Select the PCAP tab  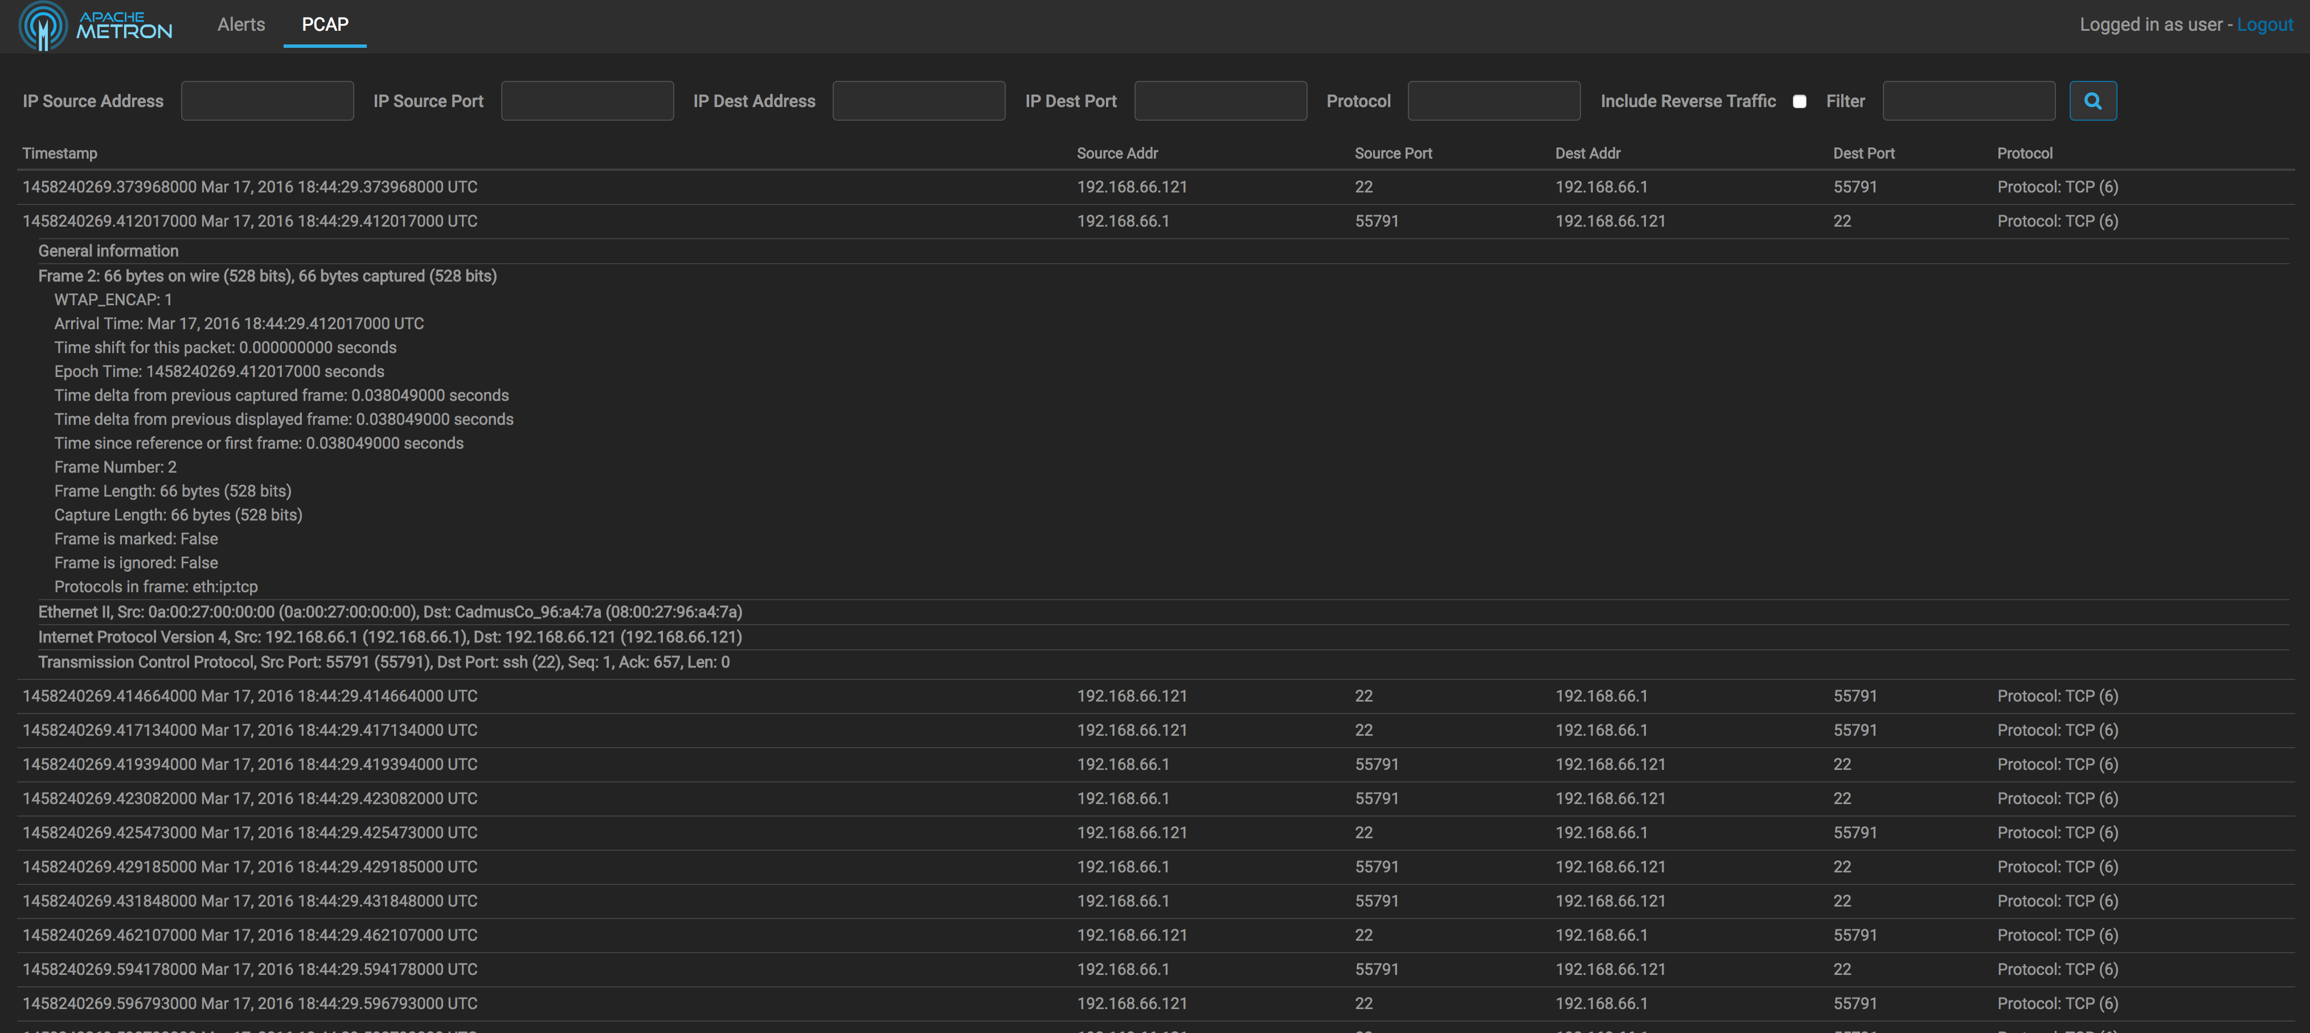pyautogui.click(x=325, y=25)
